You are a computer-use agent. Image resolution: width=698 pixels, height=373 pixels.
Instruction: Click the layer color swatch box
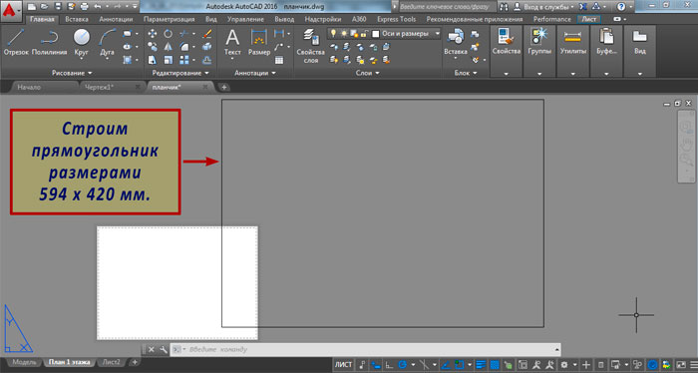[x=376, y=33]
